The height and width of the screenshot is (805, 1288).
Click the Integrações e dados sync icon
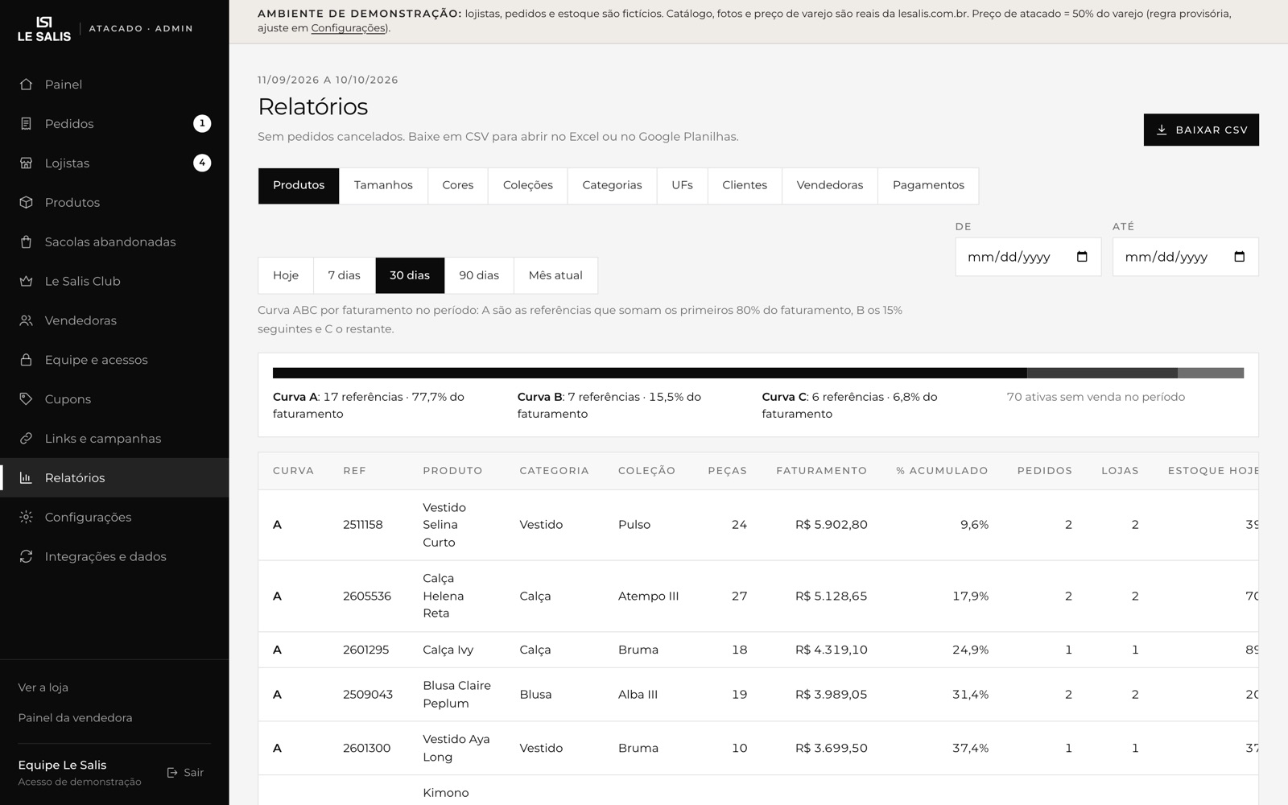tap(26, 556)
